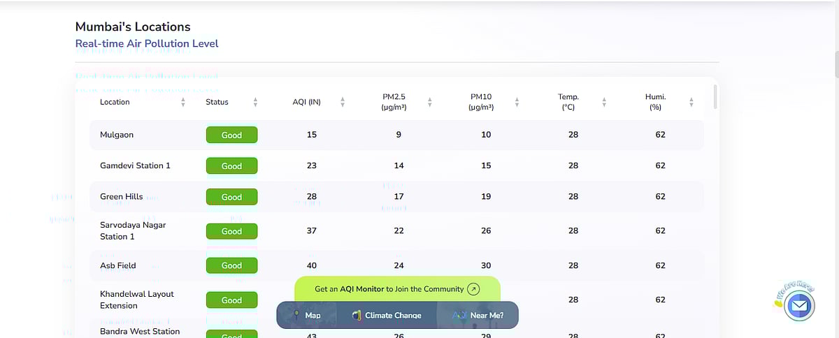Image resolution: width=839 pixels, height=338 pixels.
Task: Click Good status badge for Green Hills
Action: [x=231, y=197]
